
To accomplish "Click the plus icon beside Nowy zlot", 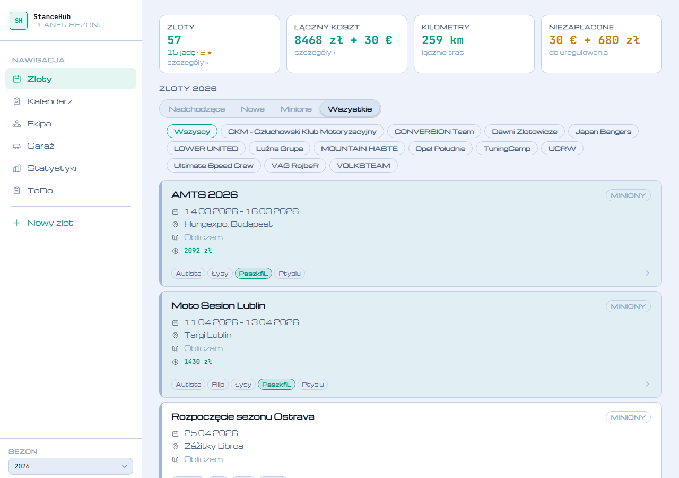I will pos(16,223).
